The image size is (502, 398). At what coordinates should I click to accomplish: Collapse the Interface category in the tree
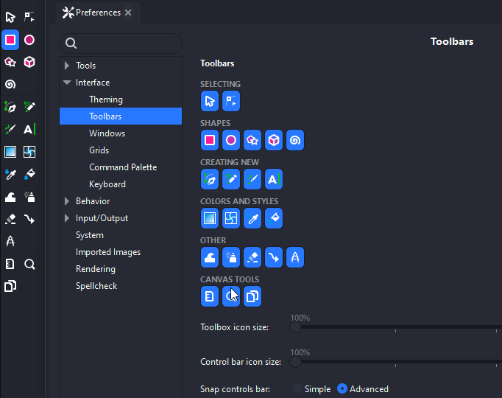click(x=67, y=83)
